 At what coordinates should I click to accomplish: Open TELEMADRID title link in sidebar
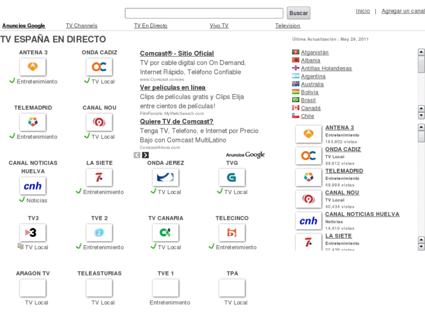point(344,171)
